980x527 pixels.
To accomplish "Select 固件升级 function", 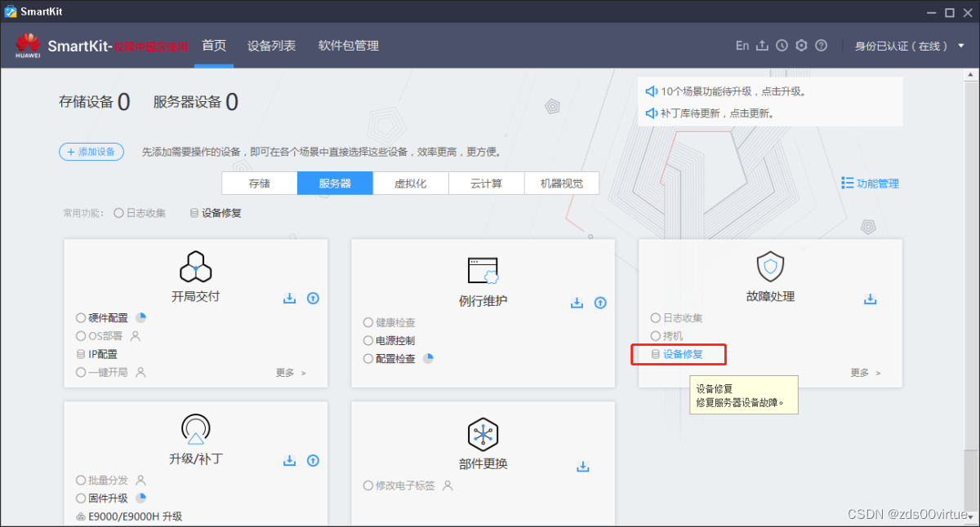I will pos(102,498).
